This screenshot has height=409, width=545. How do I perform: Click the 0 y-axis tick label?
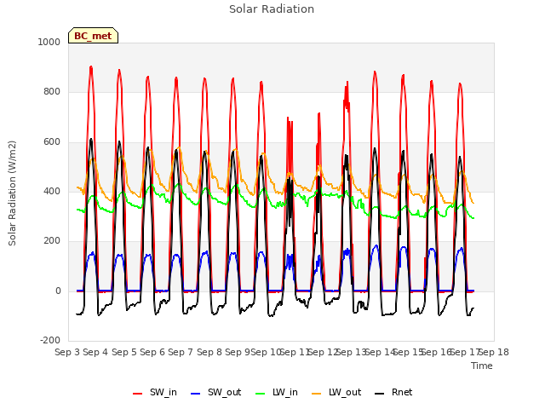[58, 291]
